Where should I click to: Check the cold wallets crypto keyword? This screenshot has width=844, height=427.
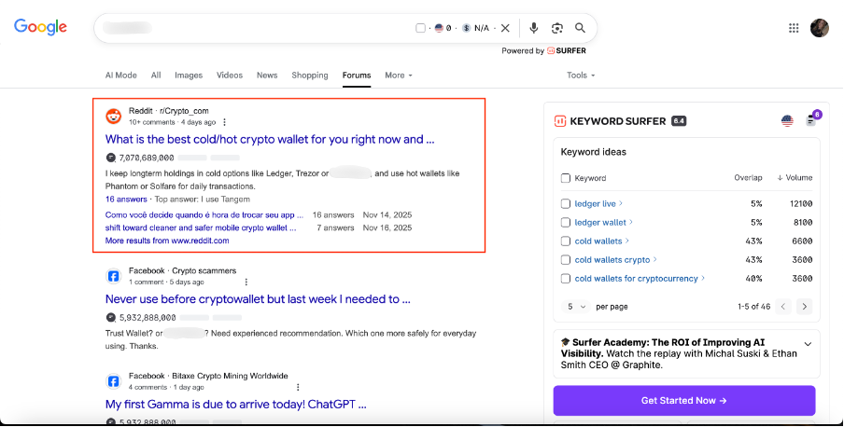point(566,260)
